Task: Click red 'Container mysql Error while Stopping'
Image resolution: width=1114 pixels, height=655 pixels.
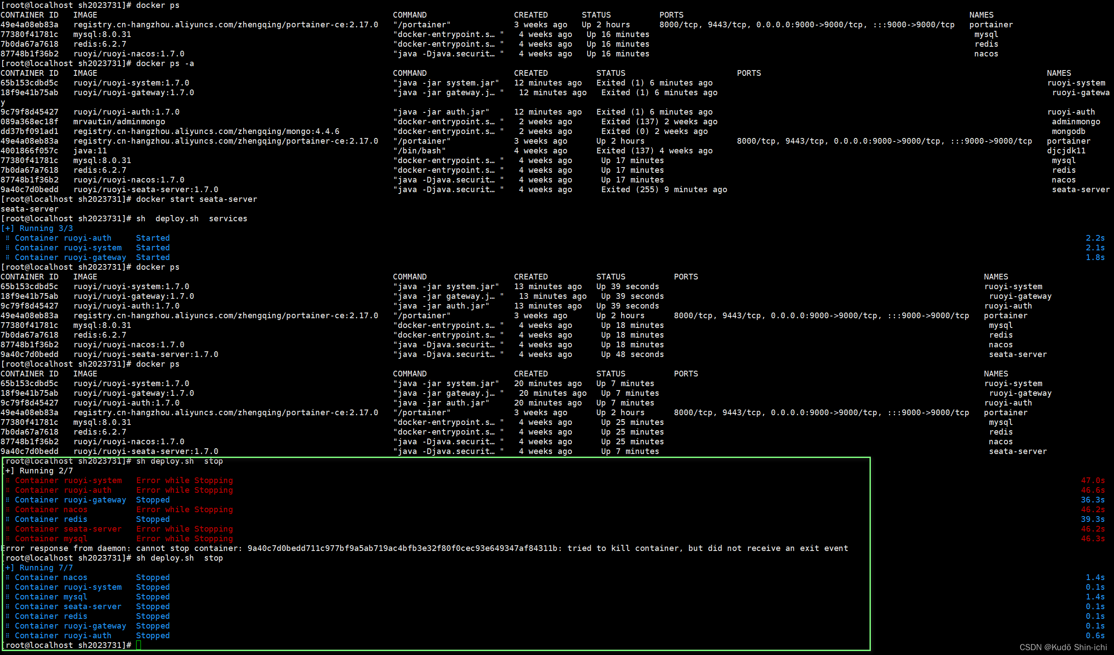Action: pyautogui.click(x=119, y=539)
